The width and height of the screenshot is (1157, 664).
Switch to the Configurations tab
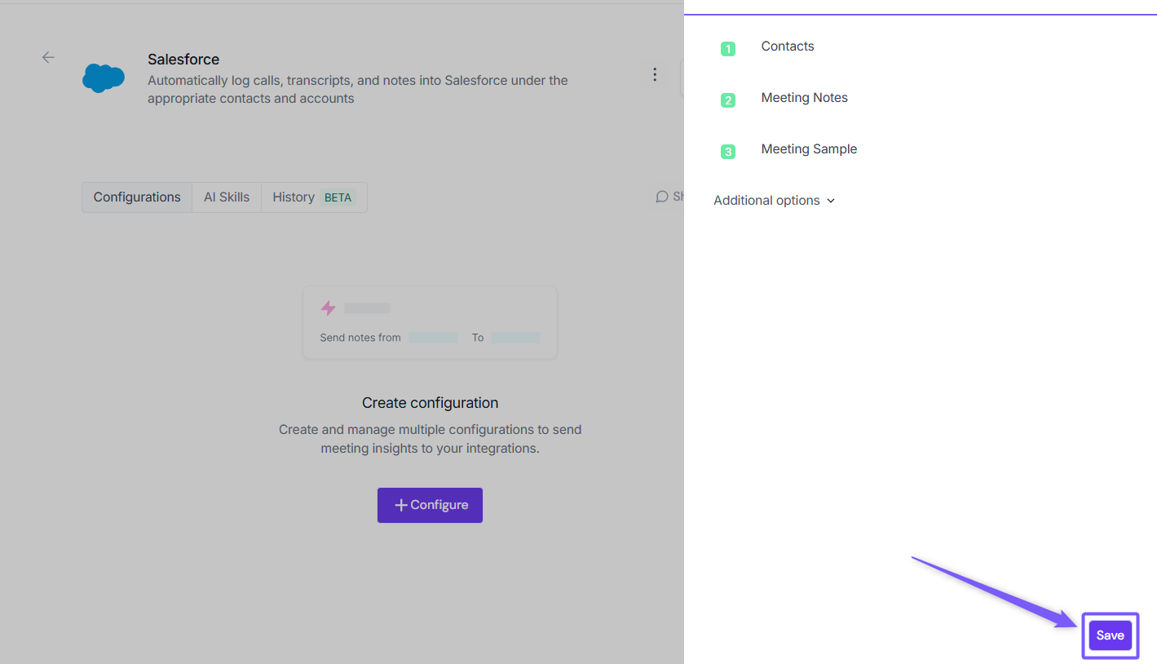pyautogui.click(x=137, y=197)
